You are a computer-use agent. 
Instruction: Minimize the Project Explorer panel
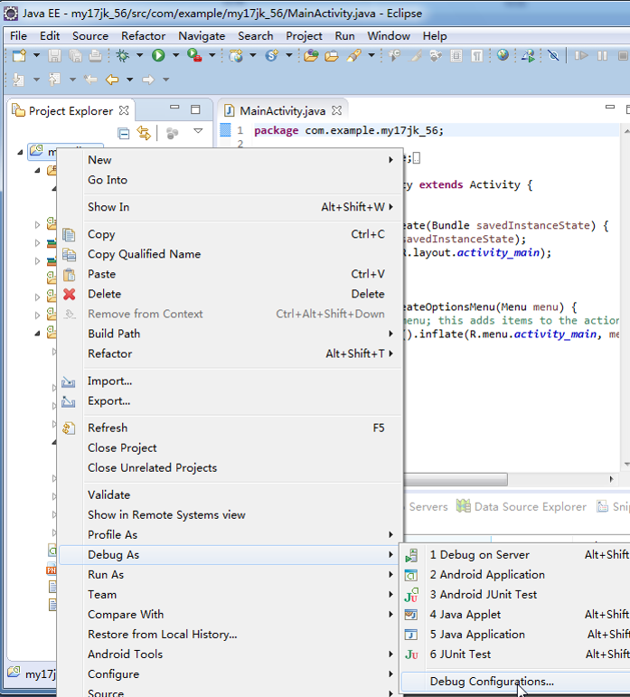tap(174, 108)
